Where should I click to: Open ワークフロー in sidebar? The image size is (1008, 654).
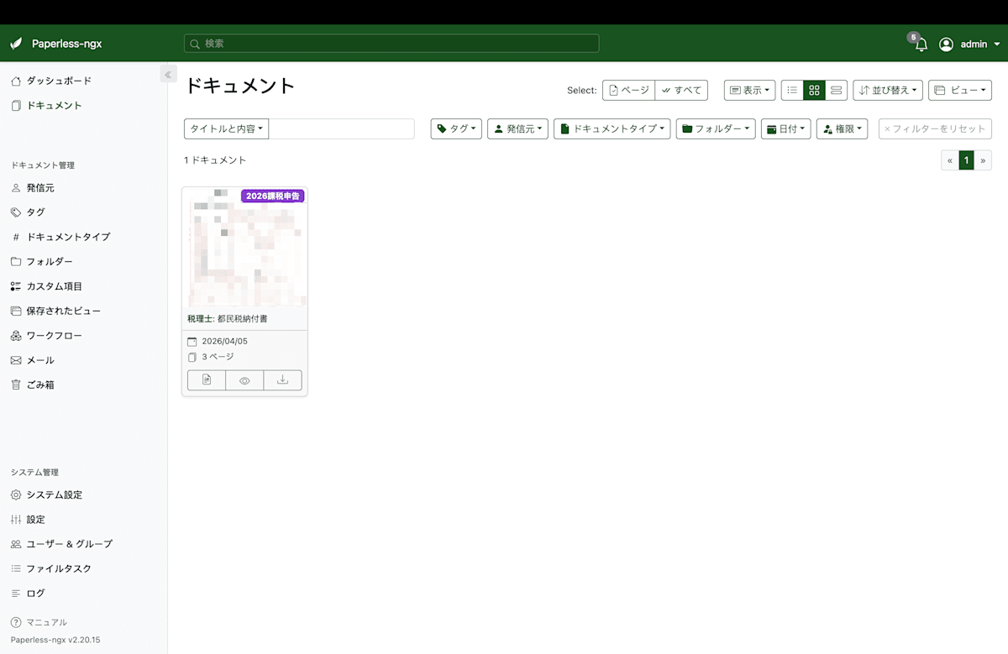click(x=46, y=335)
